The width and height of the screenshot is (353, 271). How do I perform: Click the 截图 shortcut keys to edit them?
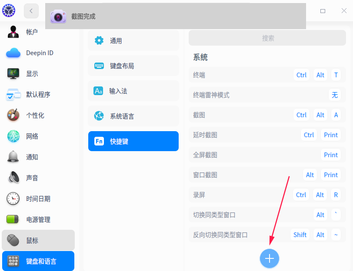318,115
